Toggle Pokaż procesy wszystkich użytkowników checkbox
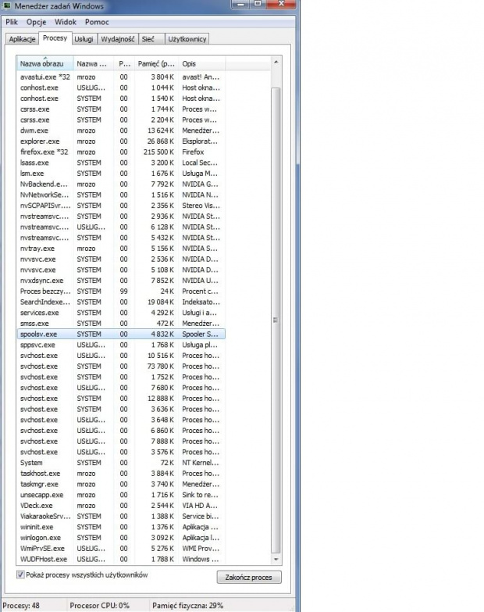Image resolution: width=484 pixels, height=612 pixels. coord(20,574)
